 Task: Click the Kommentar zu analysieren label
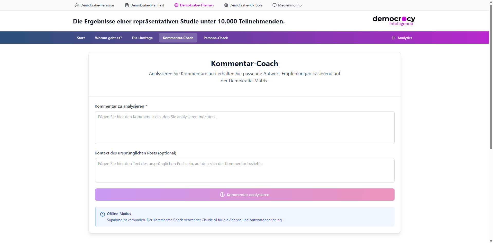coord(121,106)
